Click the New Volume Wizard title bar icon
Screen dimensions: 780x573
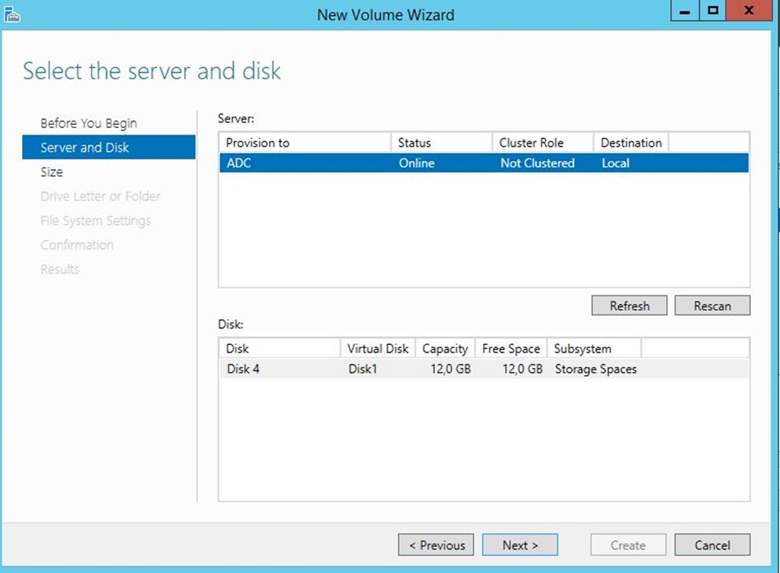[x=12, y=14]
